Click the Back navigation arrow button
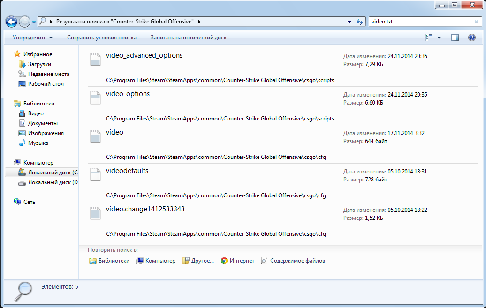The width and height of the screenshot is (486, 308). (12, 22)
